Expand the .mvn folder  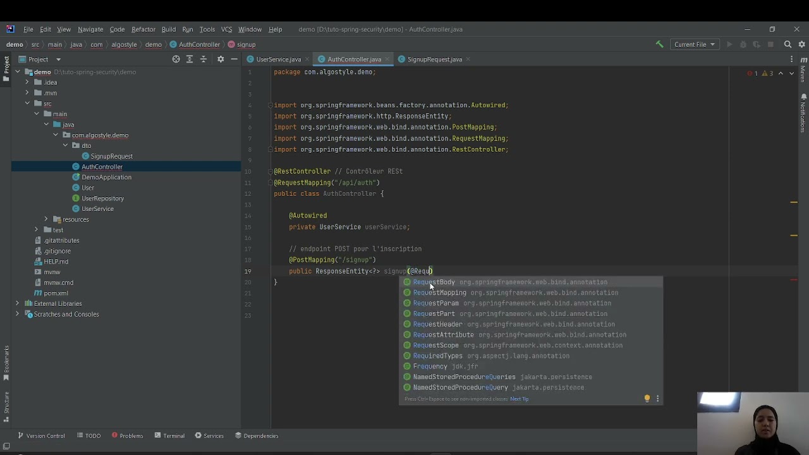(27, 93)
